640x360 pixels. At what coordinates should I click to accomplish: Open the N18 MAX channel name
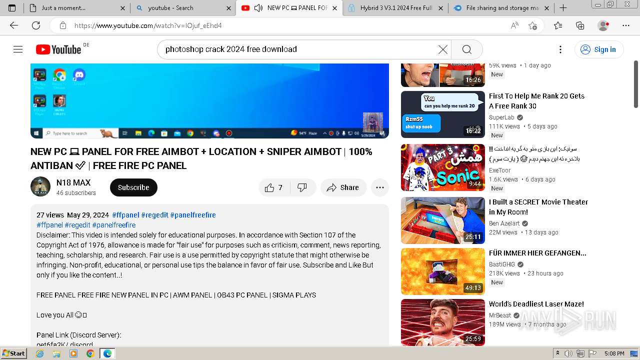(x=73, y=182)
